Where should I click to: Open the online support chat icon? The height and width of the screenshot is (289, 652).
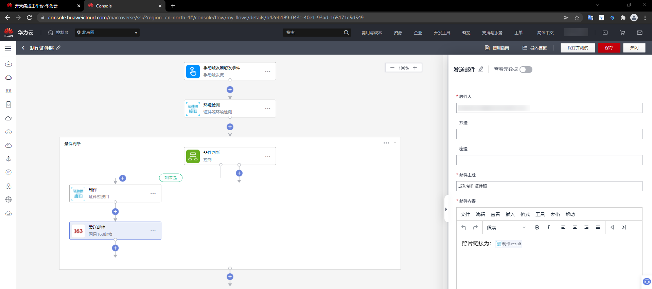[647, 282]
